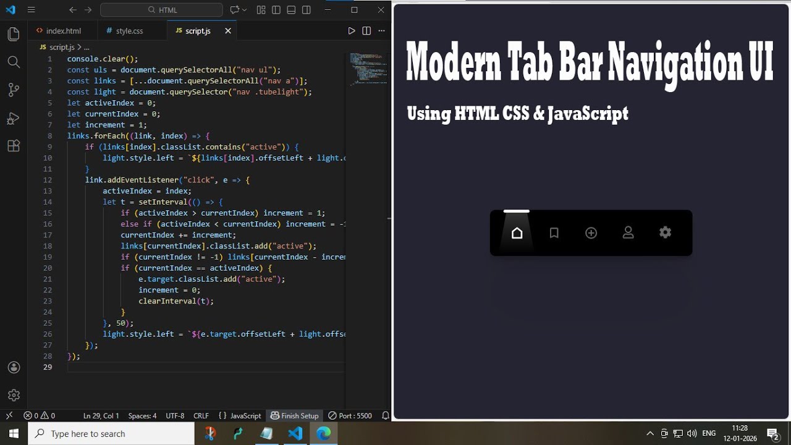Select the Add (plus circle) tab in the preview nav

pyautogui.click(x=591, y=233)
